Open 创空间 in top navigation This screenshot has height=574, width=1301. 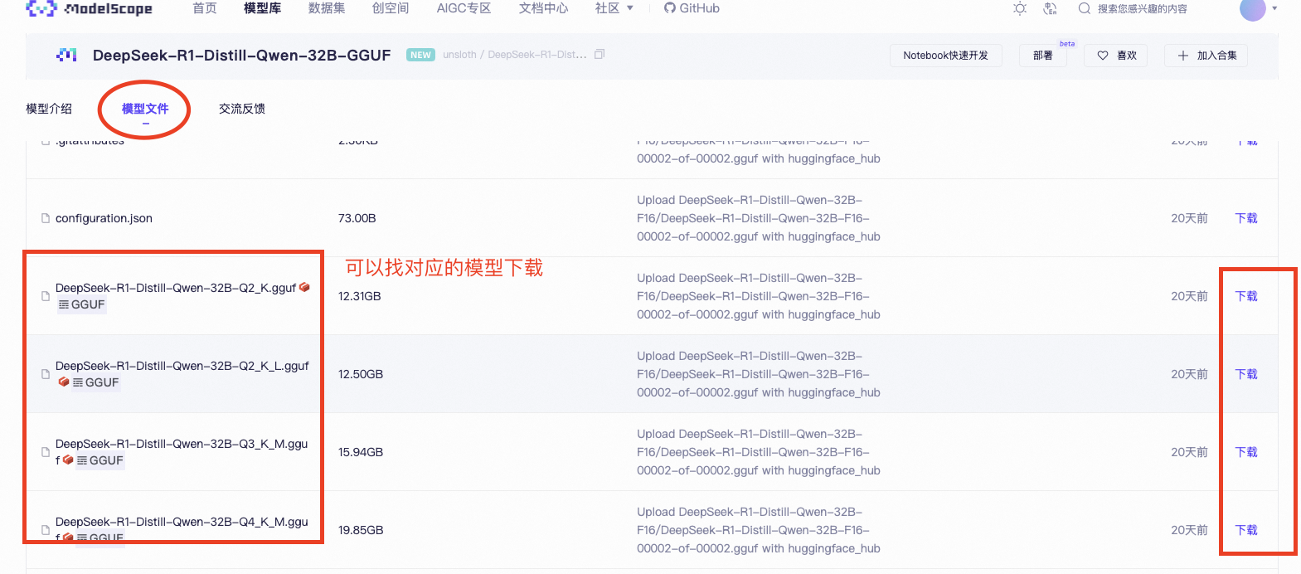click(391, 8)
